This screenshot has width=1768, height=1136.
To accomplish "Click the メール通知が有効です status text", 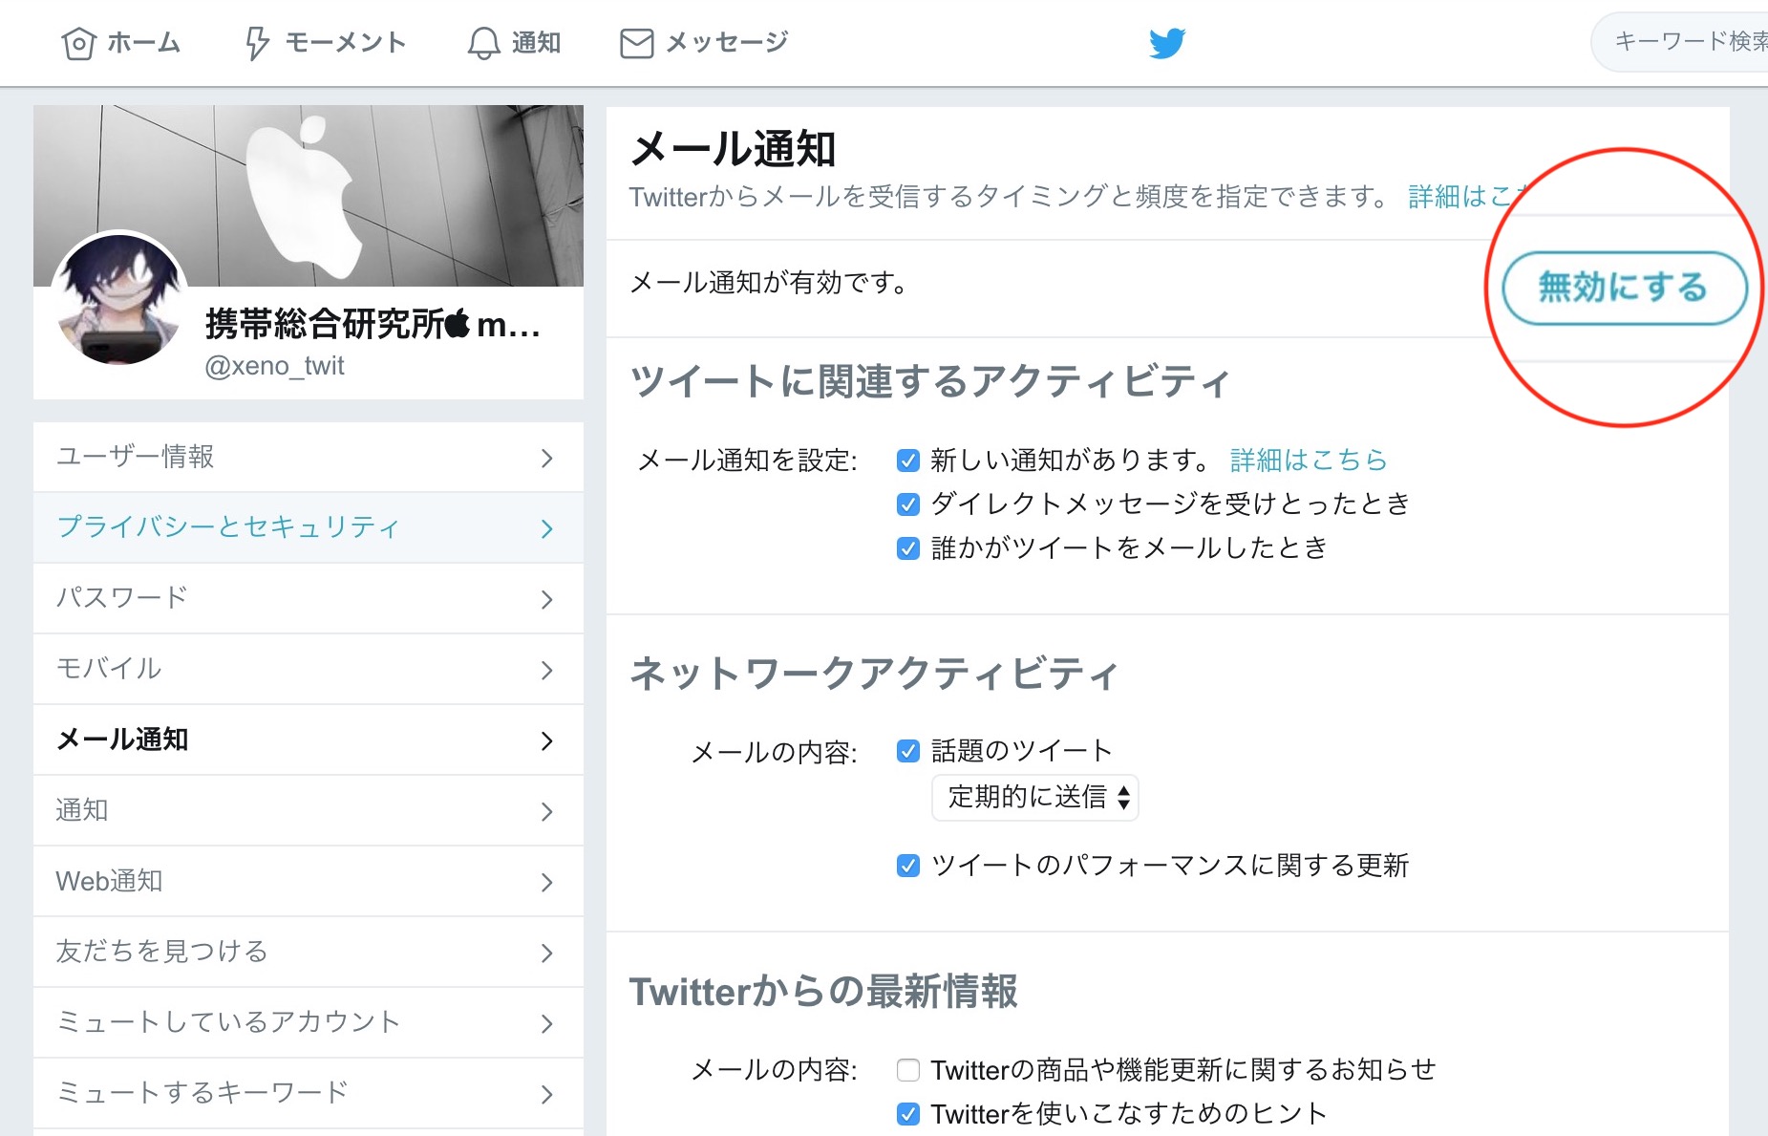I will (x=769, y=283).
